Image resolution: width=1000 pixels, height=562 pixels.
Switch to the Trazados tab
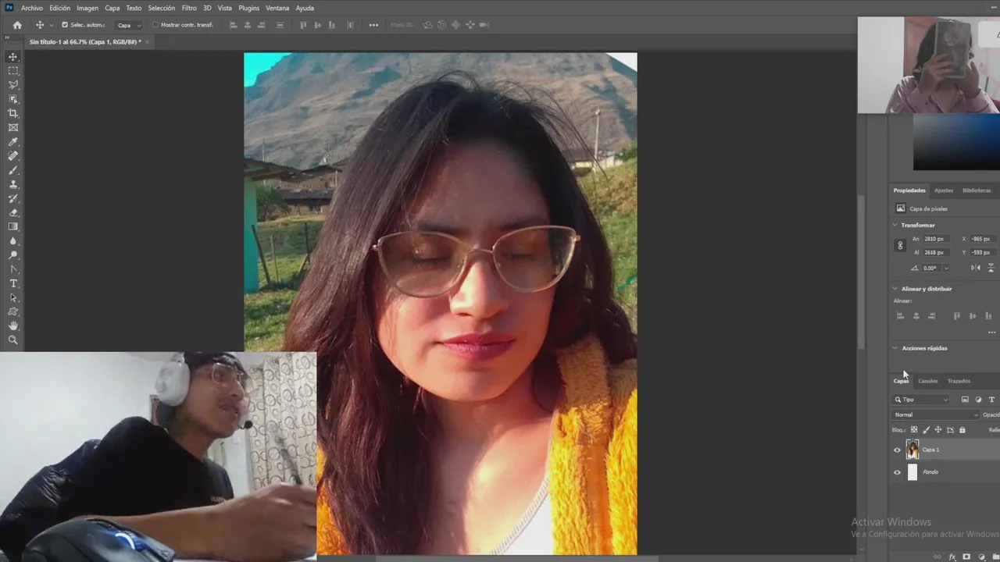pos(959,381)
